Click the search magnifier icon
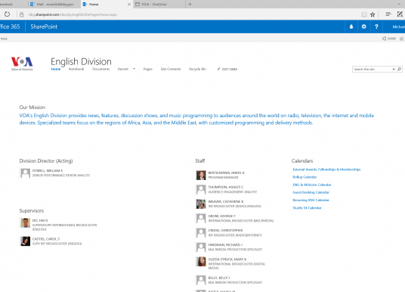Screen dimensions: 405x292 tap(399, 69)
